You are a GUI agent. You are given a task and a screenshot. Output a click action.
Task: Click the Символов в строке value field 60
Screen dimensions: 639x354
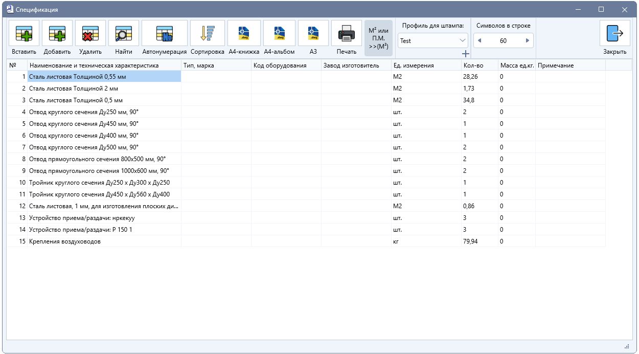[x=503, y=40]
